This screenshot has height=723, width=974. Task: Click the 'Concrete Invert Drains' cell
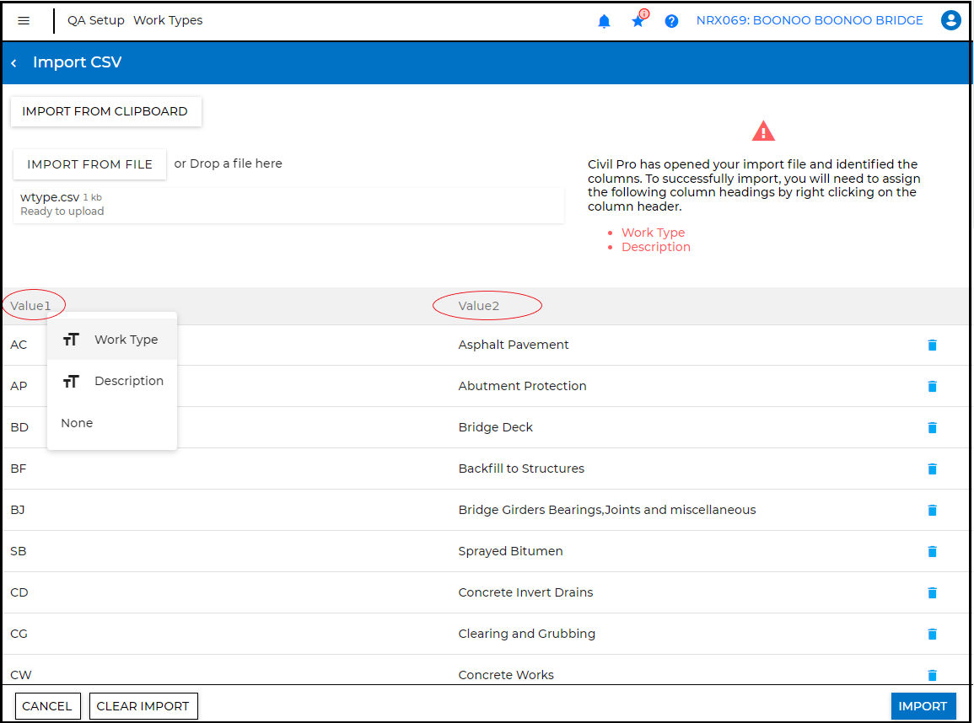tap(526, 592)
